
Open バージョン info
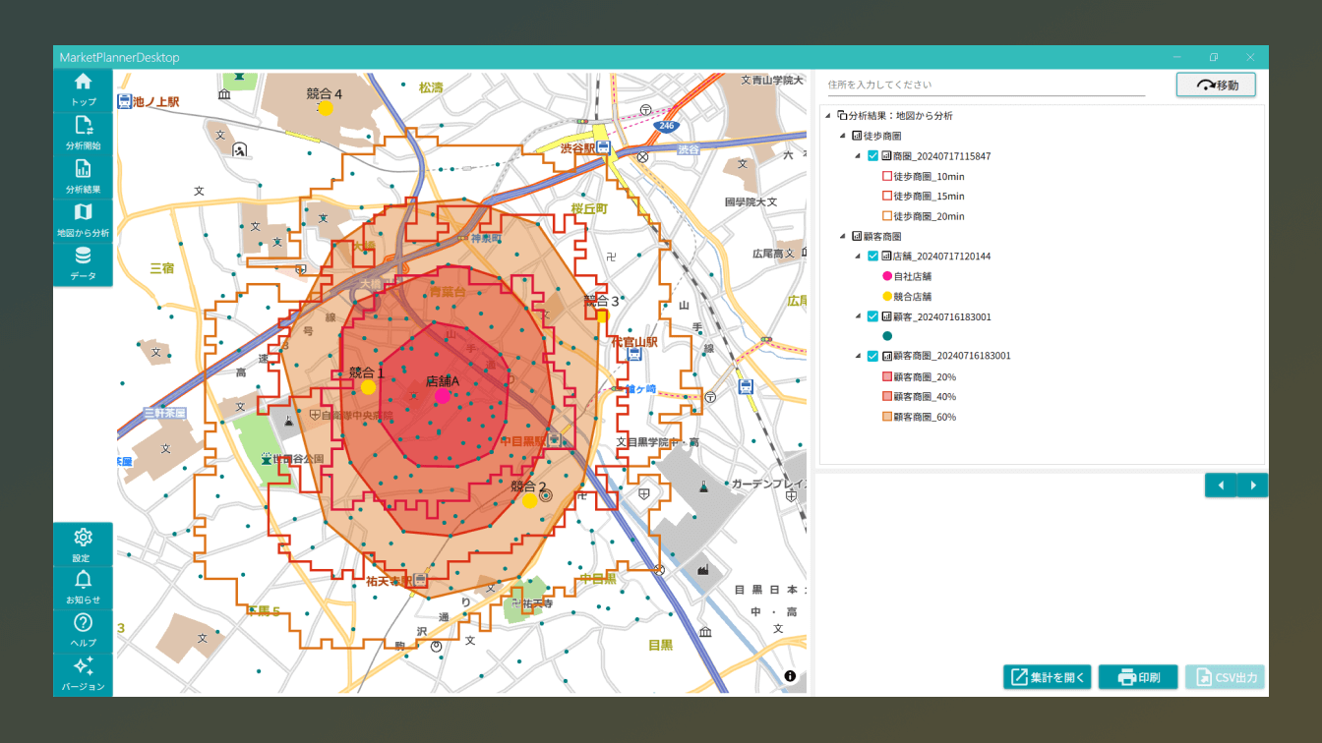point(83,674)
